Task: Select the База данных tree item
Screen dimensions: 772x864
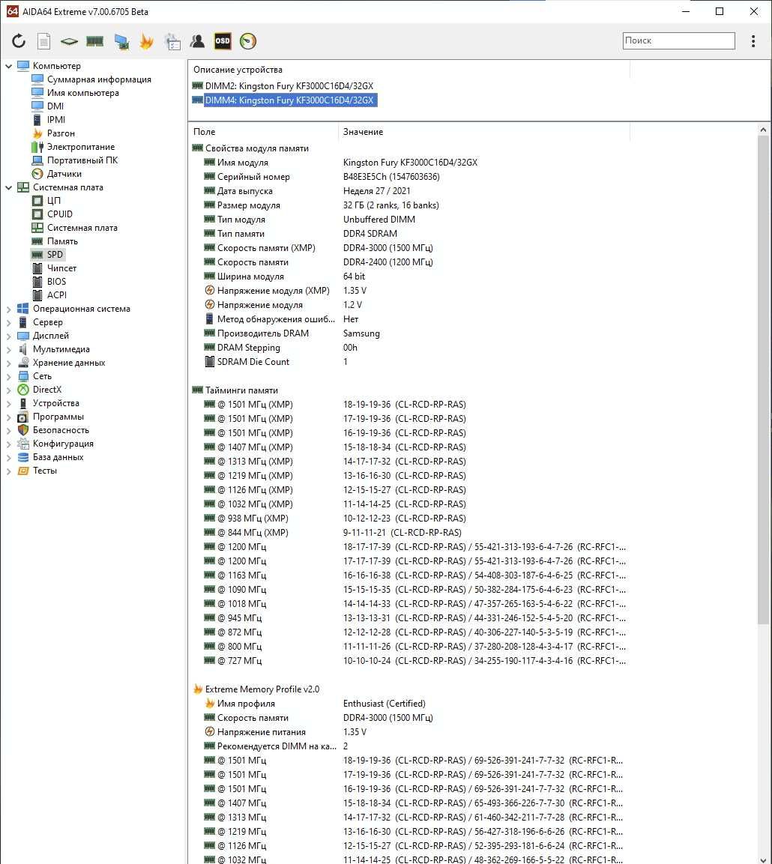Action: pyautogui.click(x=58, y=457)
